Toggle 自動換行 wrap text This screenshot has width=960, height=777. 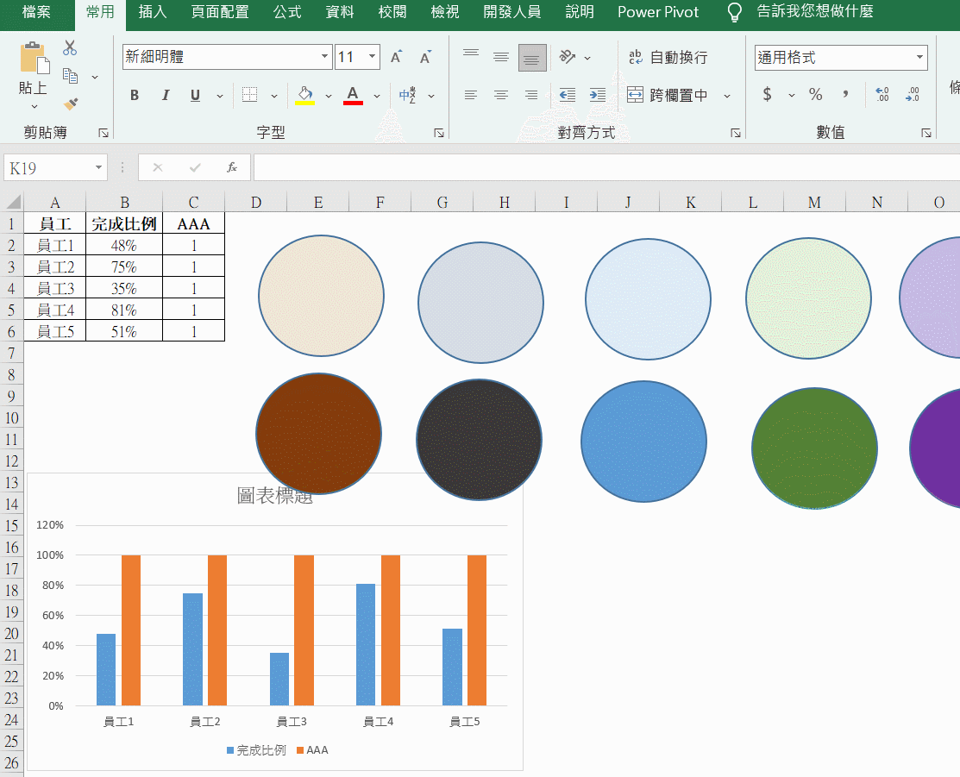[x=668, y=57]
